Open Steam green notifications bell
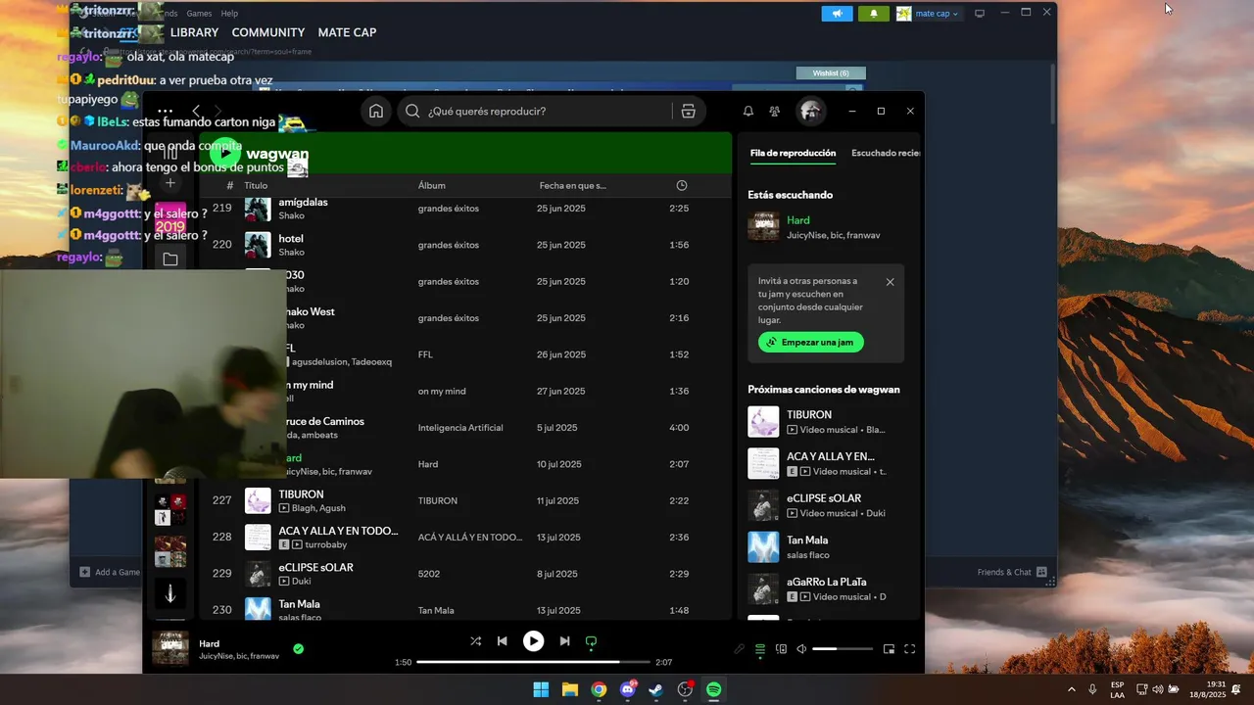 tap(874, 14)
